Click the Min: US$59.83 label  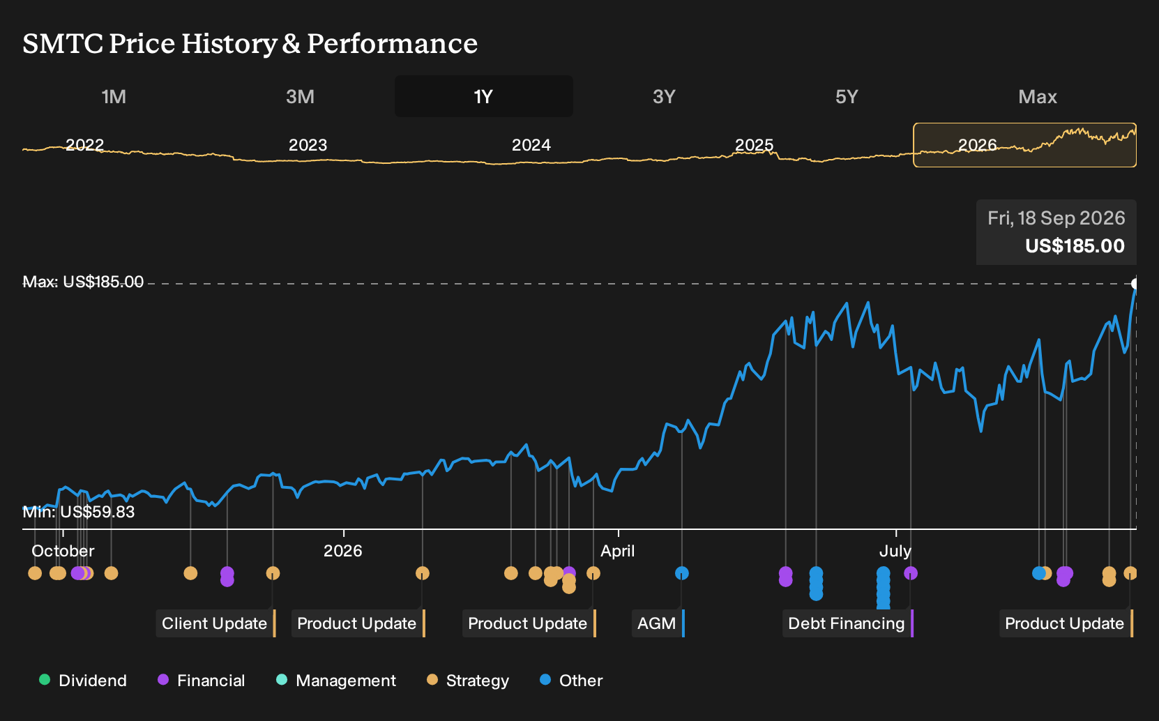point(79,512)
